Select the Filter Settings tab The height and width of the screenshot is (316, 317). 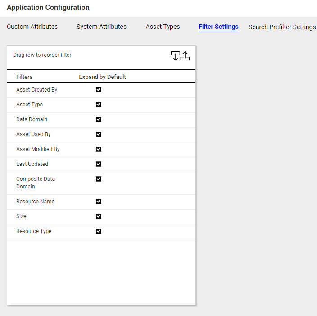[x=218, y=27]
